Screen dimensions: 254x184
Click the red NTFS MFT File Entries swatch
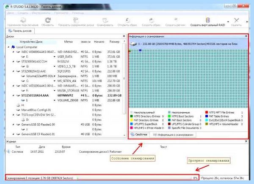click(207, 112)
